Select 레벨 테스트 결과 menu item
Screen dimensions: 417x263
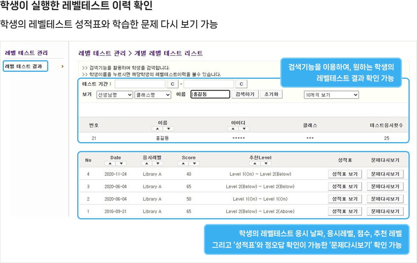[x=24, y=66]
